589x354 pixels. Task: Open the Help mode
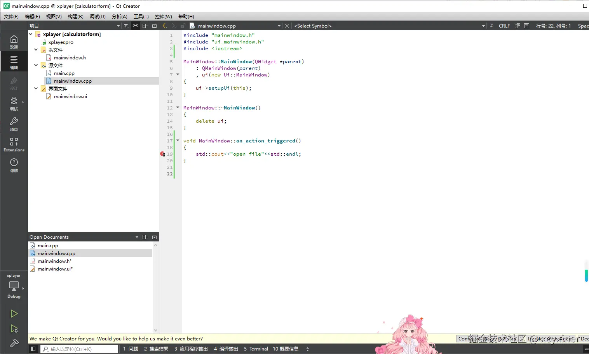coord(14,165)
